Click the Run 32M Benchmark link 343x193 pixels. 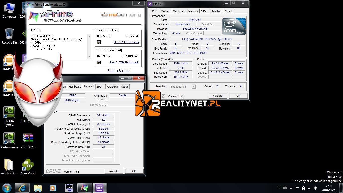pos(126,42)
